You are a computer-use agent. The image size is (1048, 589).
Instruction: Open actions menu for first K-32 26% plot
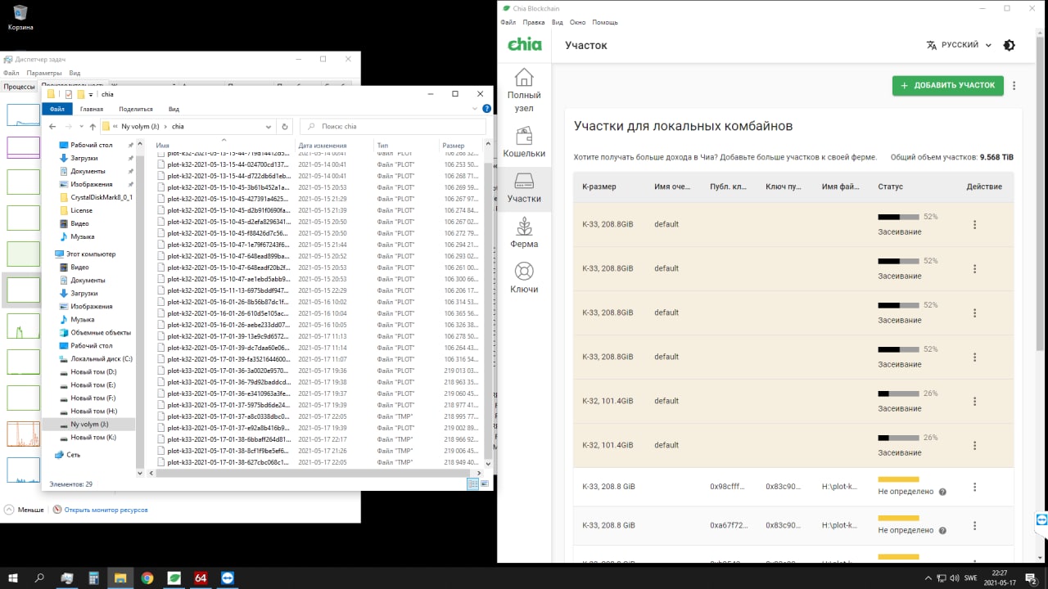pyautogui.click(x=974, y=401)
